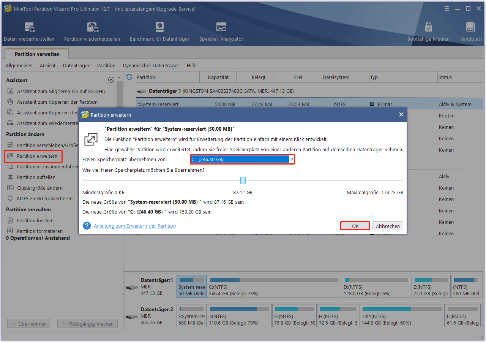The image size is (486, 342).
Task: Select 560 MB (NTFS) block on Datenträger 1
Action: pyautogui.click(x=466, y=287)
